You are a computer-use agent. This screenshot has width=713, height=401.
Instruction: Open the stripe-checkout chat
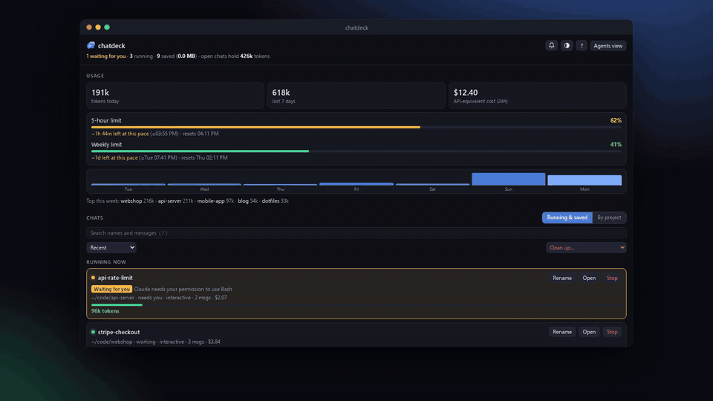(589, 332)
